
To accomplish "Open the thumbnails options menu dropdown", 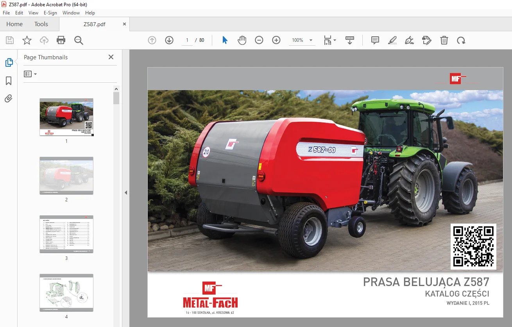I will tap(30, 74).
